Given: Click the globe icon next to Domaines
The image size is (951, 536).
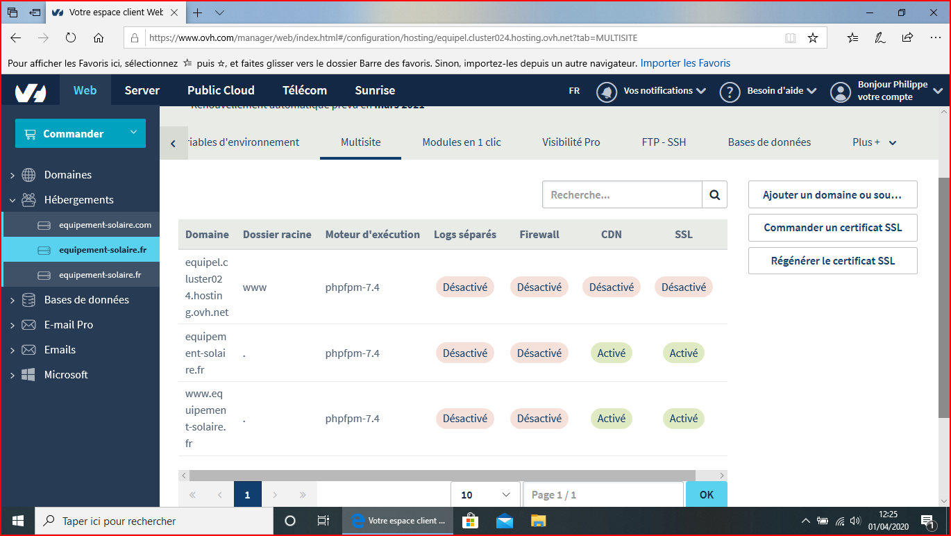Looking at the screenshot, I should pyautogui.click(x=28, y=175).
